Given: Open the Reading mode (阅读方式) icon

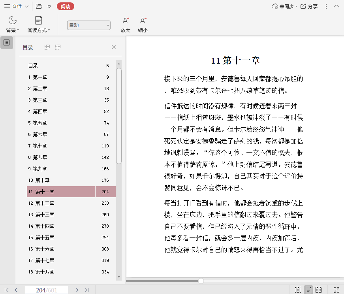Looking at the screenshot, I should point(38,20).
